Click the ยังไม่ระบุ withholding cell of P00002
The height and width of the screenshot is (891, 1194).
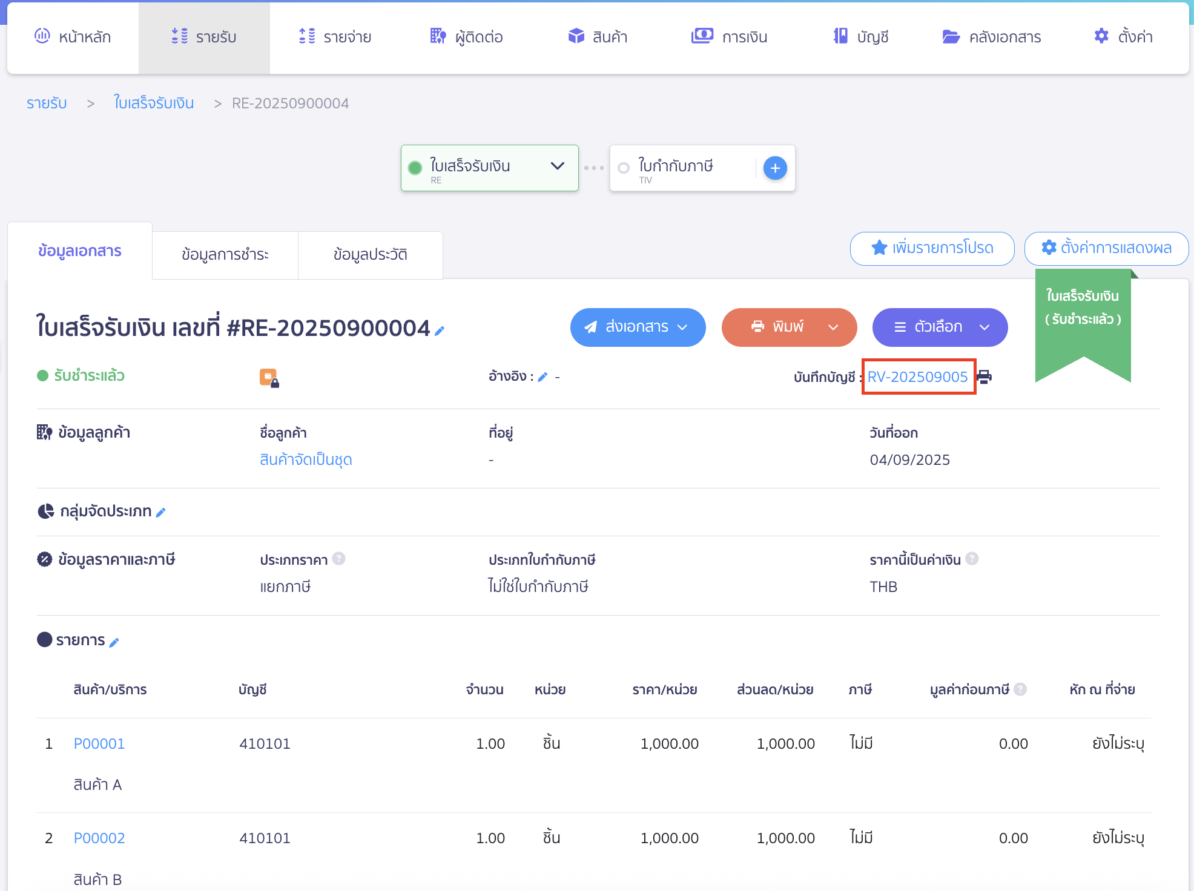click(1118, 838)
